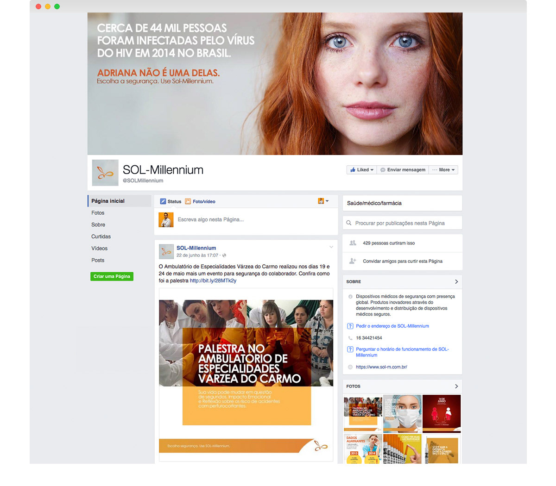
Task: Click the people icon beside 429 likes
Action: point(353,243)
